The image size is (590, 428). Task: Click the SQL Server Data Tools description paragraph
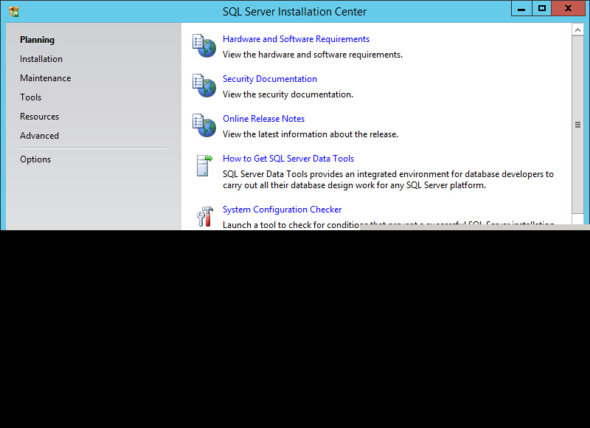pyautogui.click(x=389, y=180)
